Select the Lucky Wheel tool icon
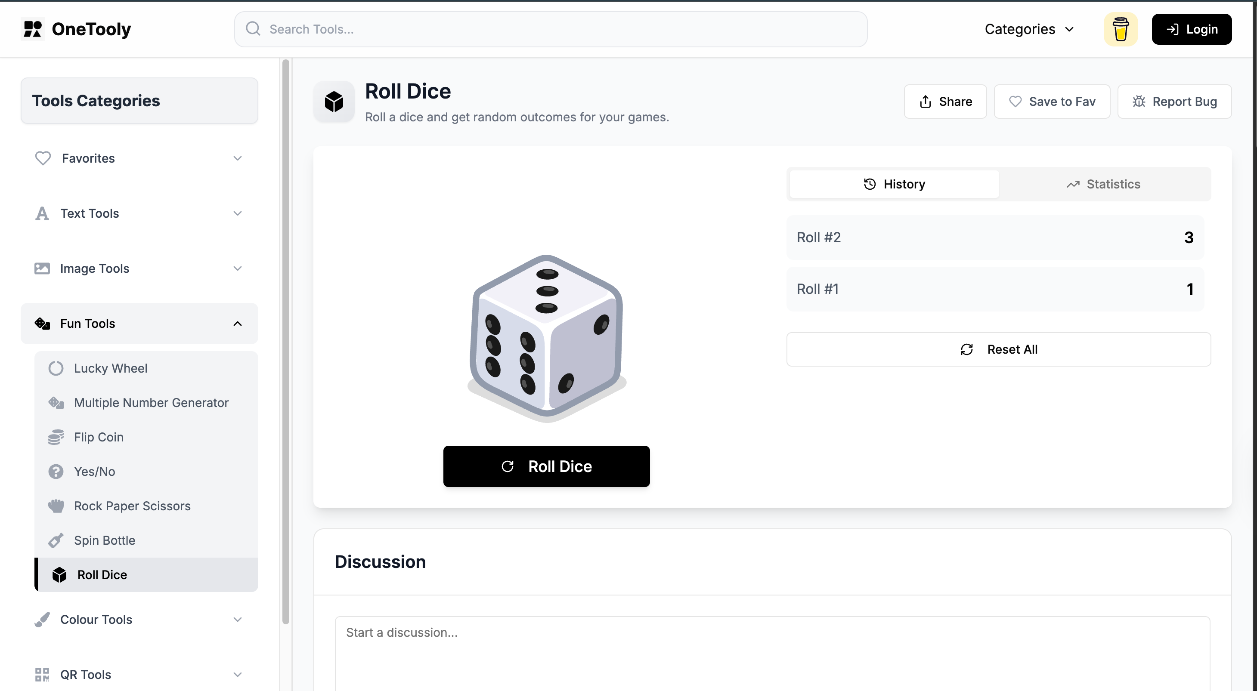1257x691 pixels. pos(56,368)
